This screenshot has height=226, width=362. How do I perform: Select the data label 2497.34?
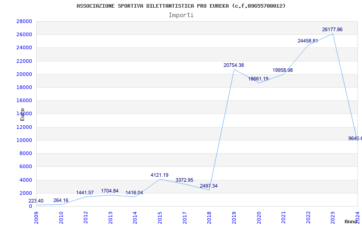pos(209,186)
